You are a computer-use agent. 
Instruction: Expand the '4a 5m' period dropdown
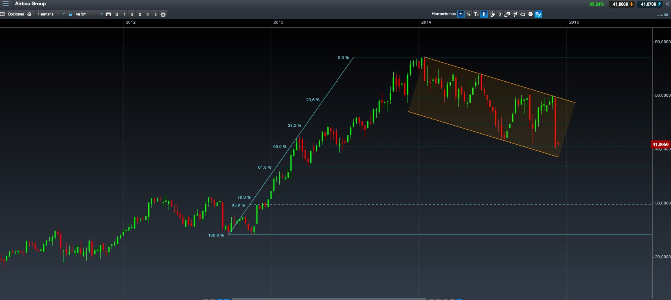pyautogui.click(x=89, y=14)
